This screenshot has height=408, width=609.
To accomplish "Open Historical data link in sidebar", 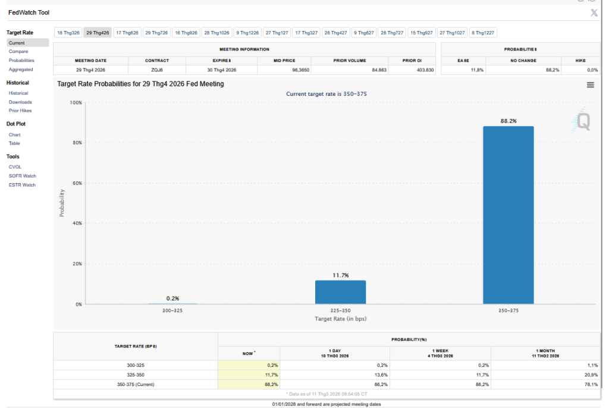I will [x=18, y=93].
